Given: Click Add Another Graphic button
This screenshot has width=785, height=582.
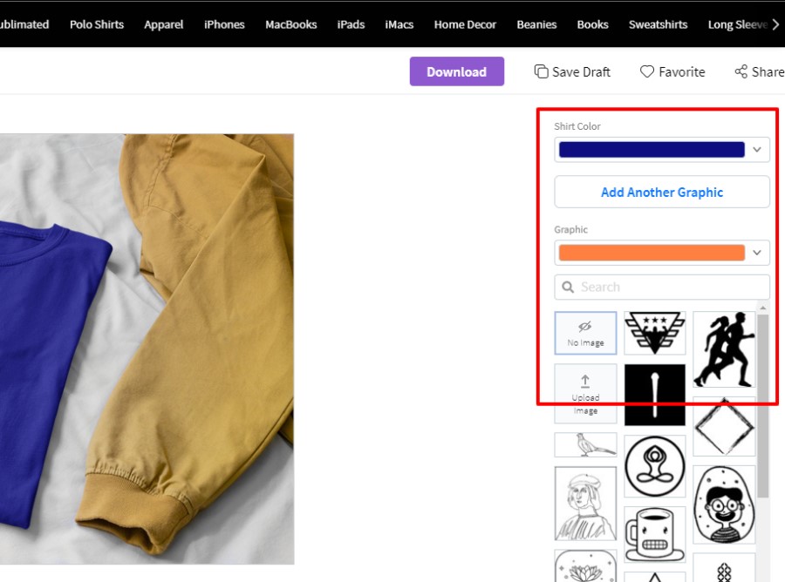Looking at the screenshot, I should click(662, 192).
